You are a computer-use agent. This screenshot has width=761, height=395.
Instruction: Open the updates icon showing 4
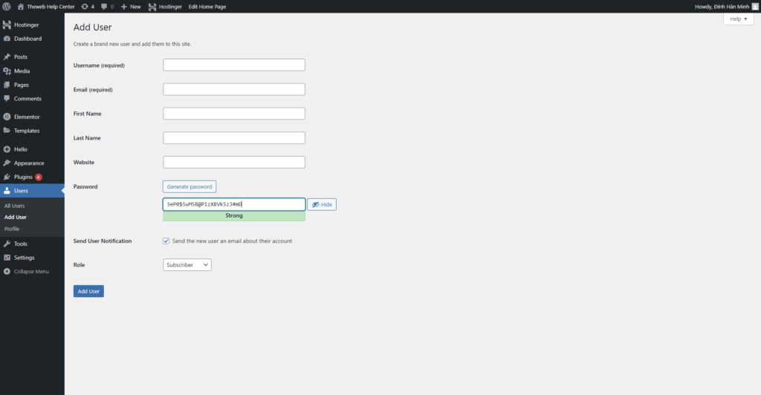pos(85,7)
